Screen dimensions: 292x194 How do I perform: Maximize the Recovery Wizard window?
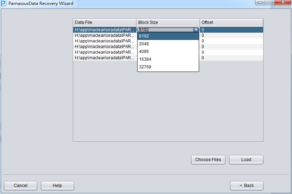pos(270,2)
